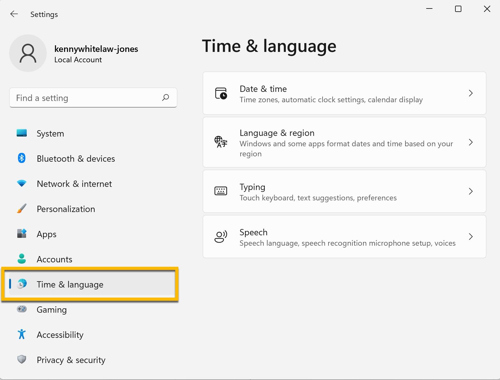Click the Settings window title text
This screenshot has width=500, height=380.
click(44, 14)
